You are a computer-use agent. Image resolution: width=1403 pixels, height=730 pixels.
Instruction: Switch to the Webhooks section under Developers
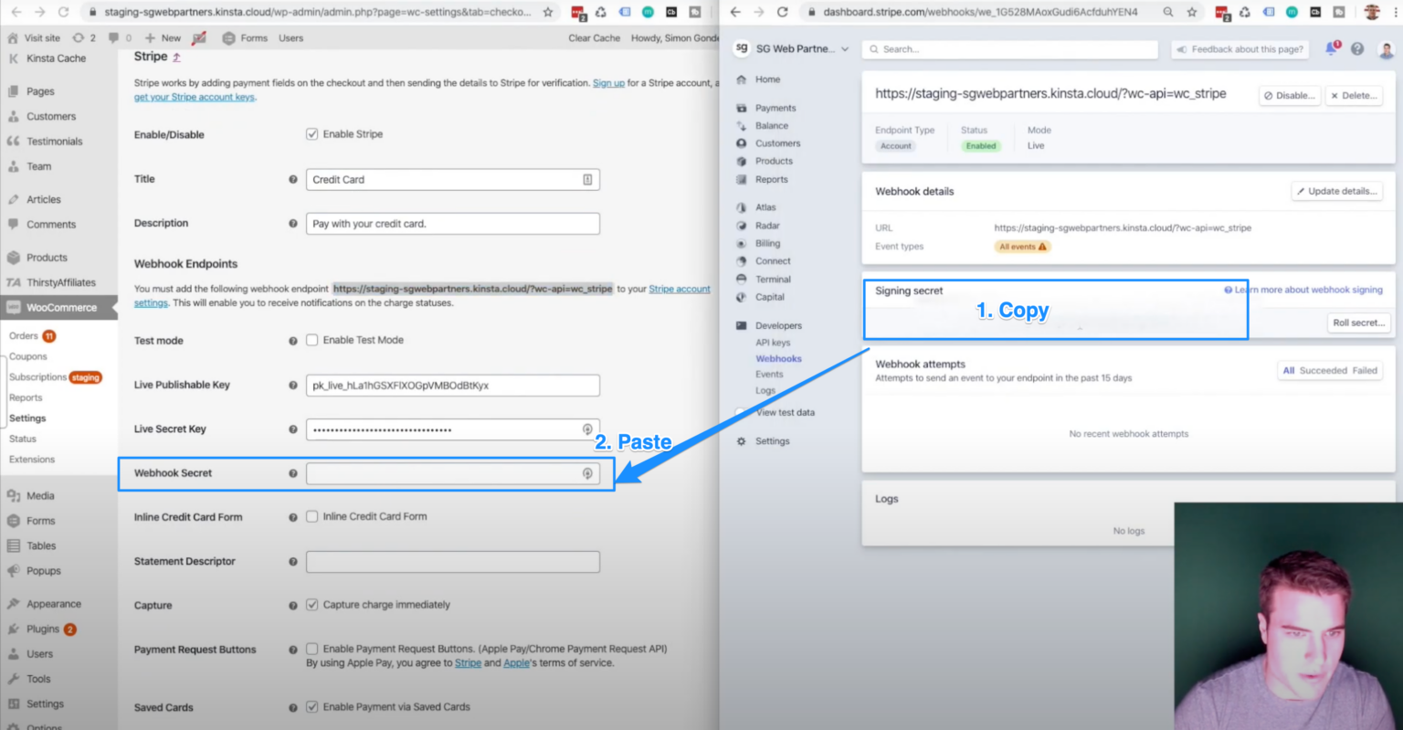click(778, 358)
